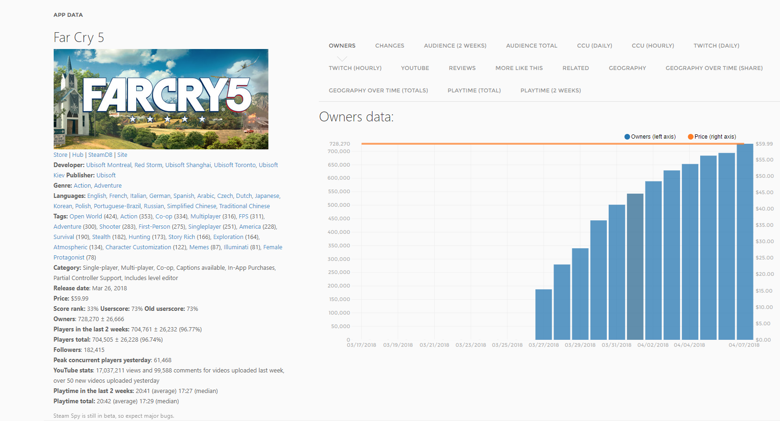Viewport: 780px width, 421px height.
Task: Toggle the Price series in the chart legend
Action: pyautogui.click(x=712, y=137)
